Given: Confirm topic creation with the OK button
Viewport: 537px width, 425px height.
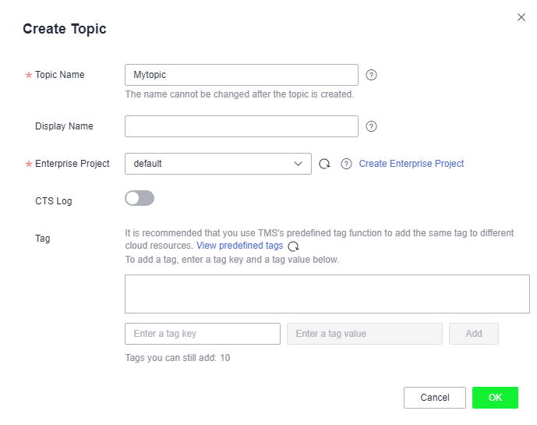Looking at the screenshot, I should coord(495,398).
